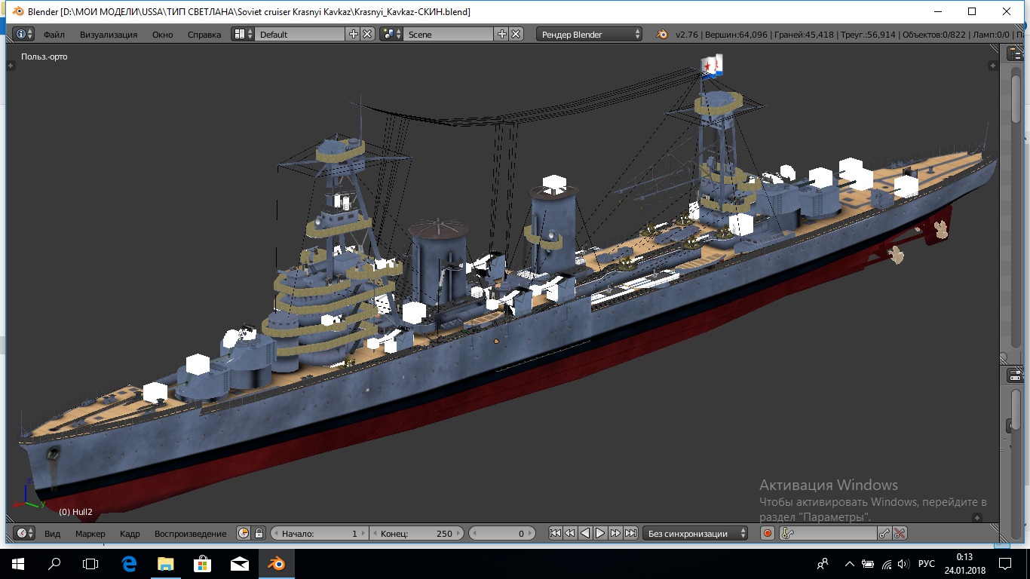Viewport: 1030px width, 579px height.
Task: Click the insert keyframe key icon
Action: (x=884, y=533)
